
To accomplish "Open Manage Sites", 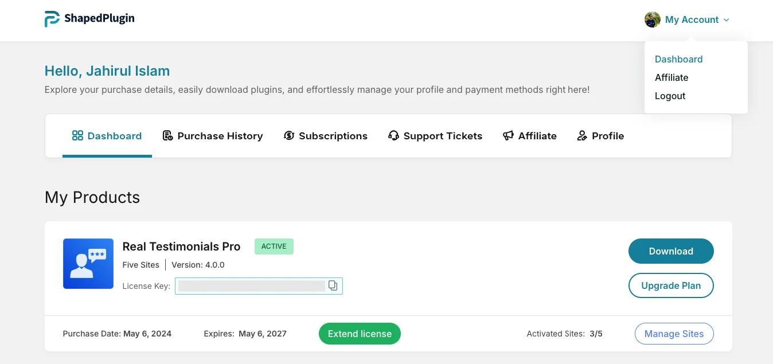I will coord(674,334).
